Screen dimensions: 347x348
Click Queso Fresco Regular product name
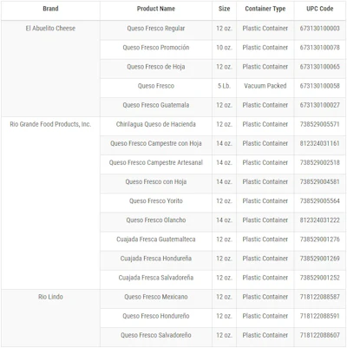[x=156, y=29]
